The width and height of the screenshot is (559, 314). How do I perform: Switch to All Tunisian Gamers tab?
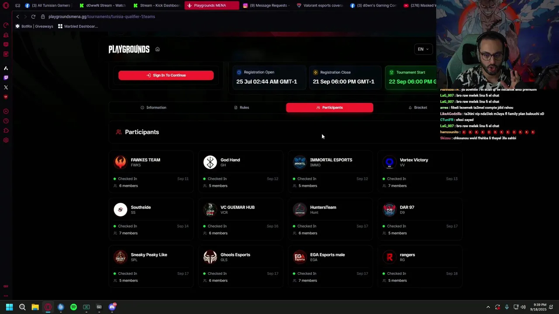(48, 6)
